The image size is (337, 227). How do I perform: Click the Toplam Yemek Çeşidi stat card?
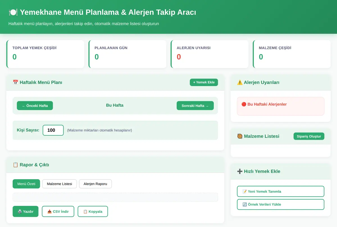click(x=45, y=54)
